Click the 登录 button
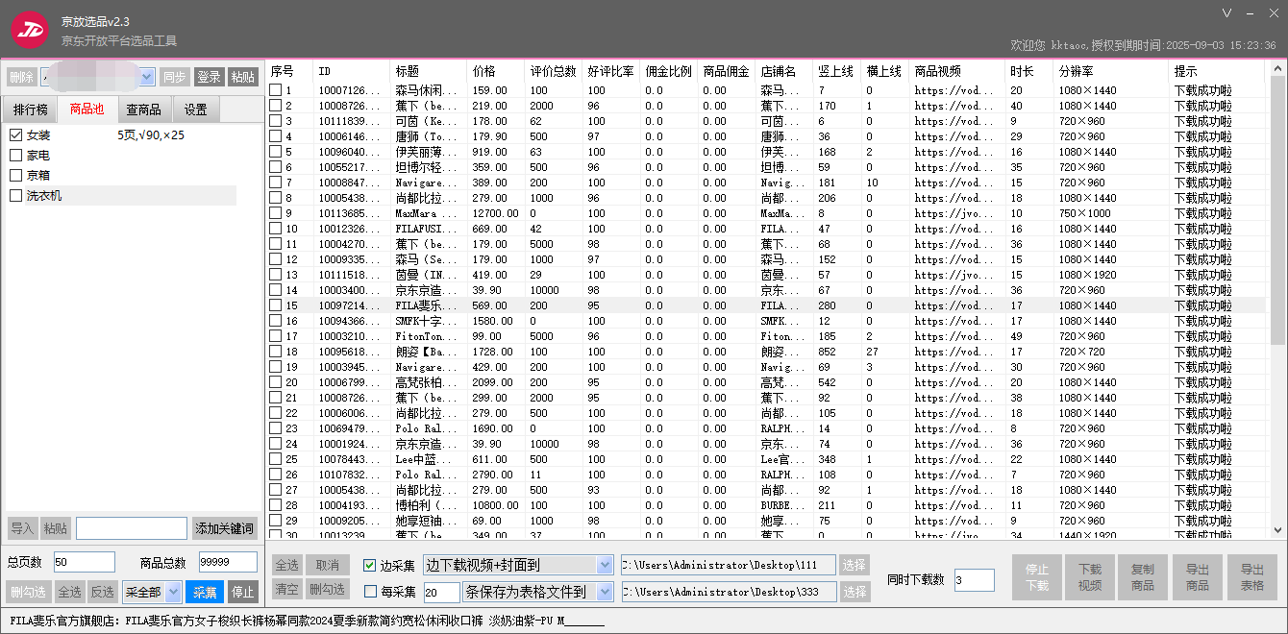1288x634 pixels. click(209, 77)
